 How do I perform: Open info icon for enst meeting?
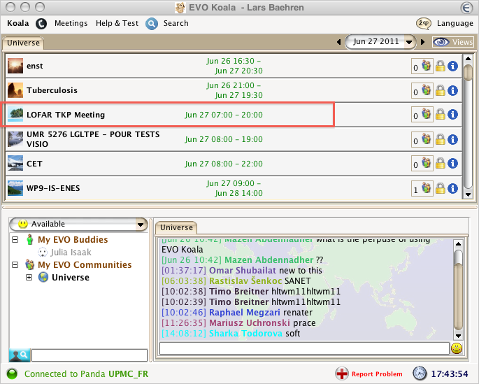452,66
